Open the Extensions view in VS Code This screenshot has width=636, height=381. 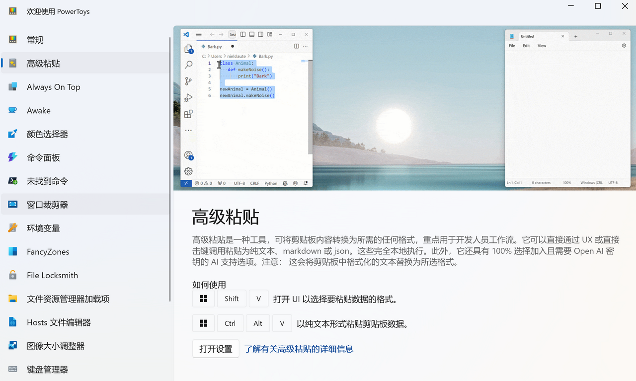tap(189, 114)
